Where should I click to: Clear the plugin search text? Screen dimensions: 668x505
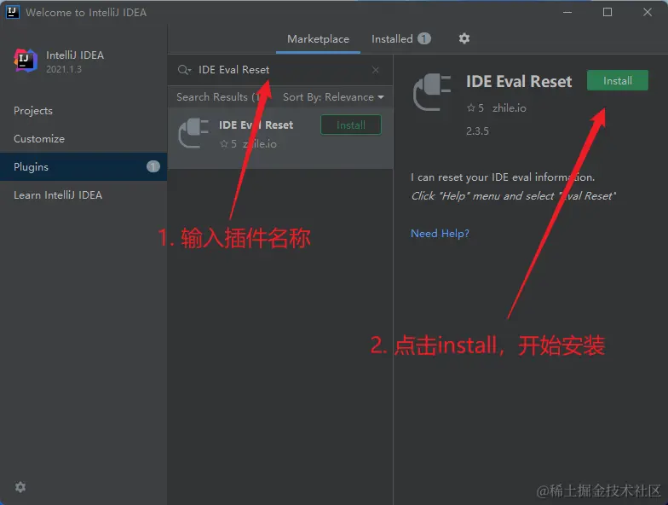375,70
